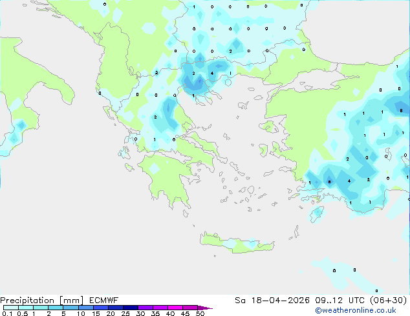Click the Crete island on the map
Screen dimensions: 410x316
(237, 243)
